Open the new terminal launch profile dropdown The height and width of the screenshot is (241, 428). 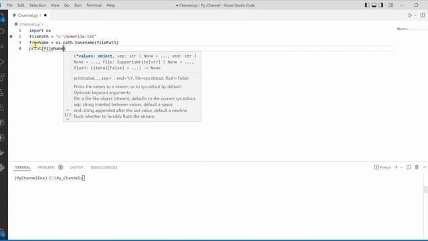point(401,167)
